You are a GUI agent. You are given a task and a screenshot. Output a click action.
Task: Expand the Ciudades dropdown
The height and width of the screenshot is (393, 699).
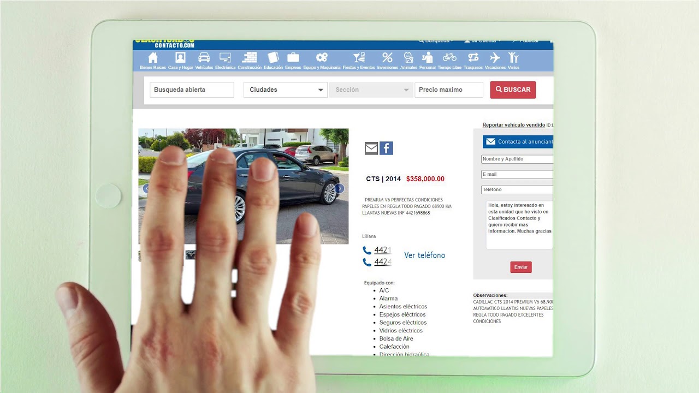tap(285, 90)
